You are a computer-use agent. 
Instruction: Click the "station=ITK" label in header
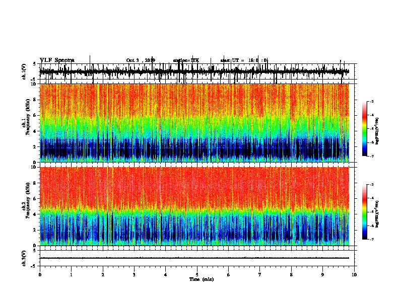[186, 60]
